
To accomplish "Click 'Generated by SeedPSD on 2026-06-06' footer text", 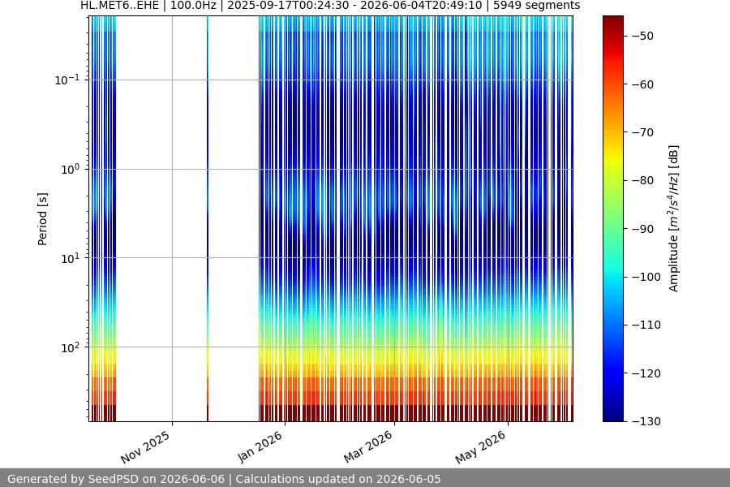I will click(116, 479).
